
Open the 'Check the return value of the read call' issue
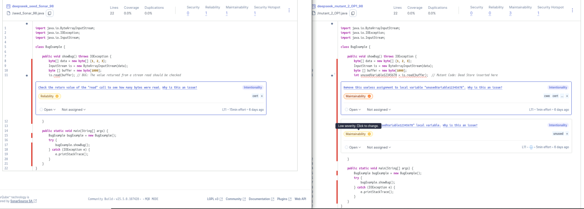99,87
